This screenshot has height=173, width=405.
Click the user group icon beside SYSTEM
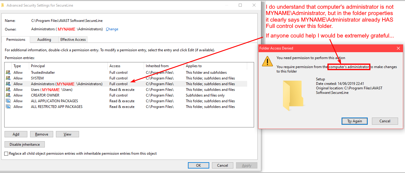(x=8, y=78)
